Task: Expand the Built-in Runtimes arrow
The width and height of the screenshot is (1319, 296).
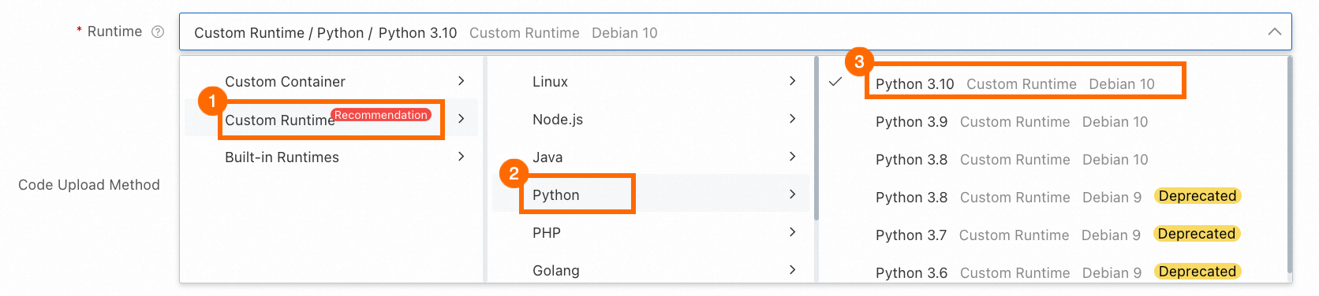Action: click(x=461, y=157)
